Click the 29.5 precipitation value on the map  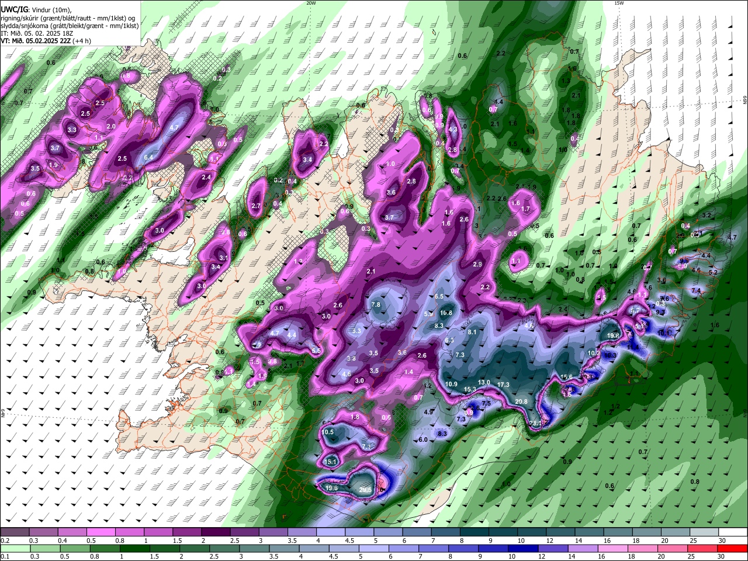[x=365, y=490]
